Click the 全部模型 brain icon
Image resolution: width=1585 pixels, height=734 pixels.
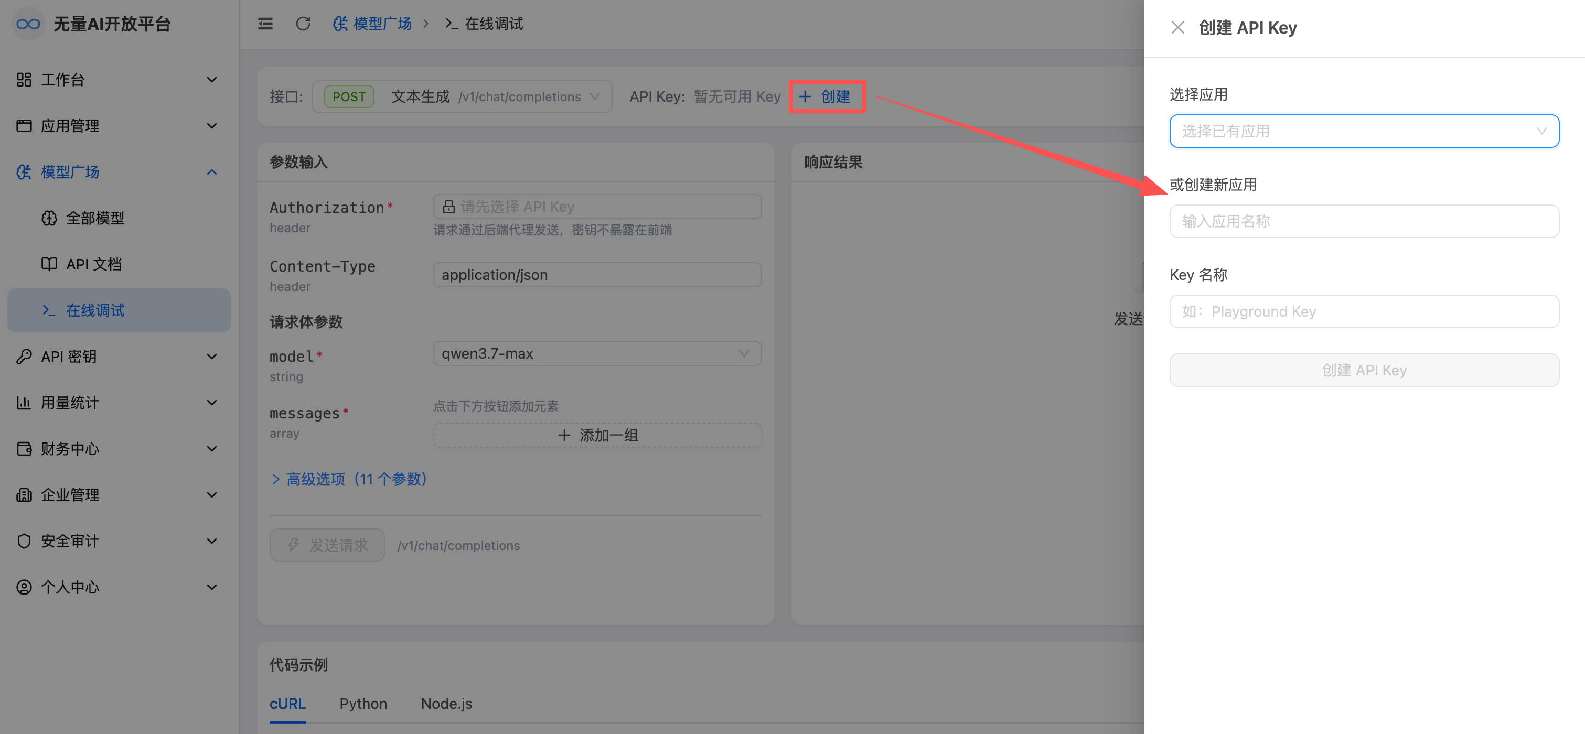[x=49, y=218]
